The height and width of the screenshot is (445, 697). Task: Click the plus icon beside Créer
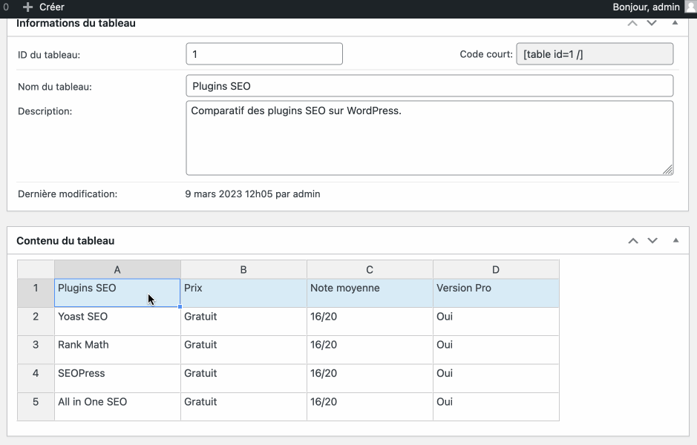pyautogui.click(x=27, y=7)
